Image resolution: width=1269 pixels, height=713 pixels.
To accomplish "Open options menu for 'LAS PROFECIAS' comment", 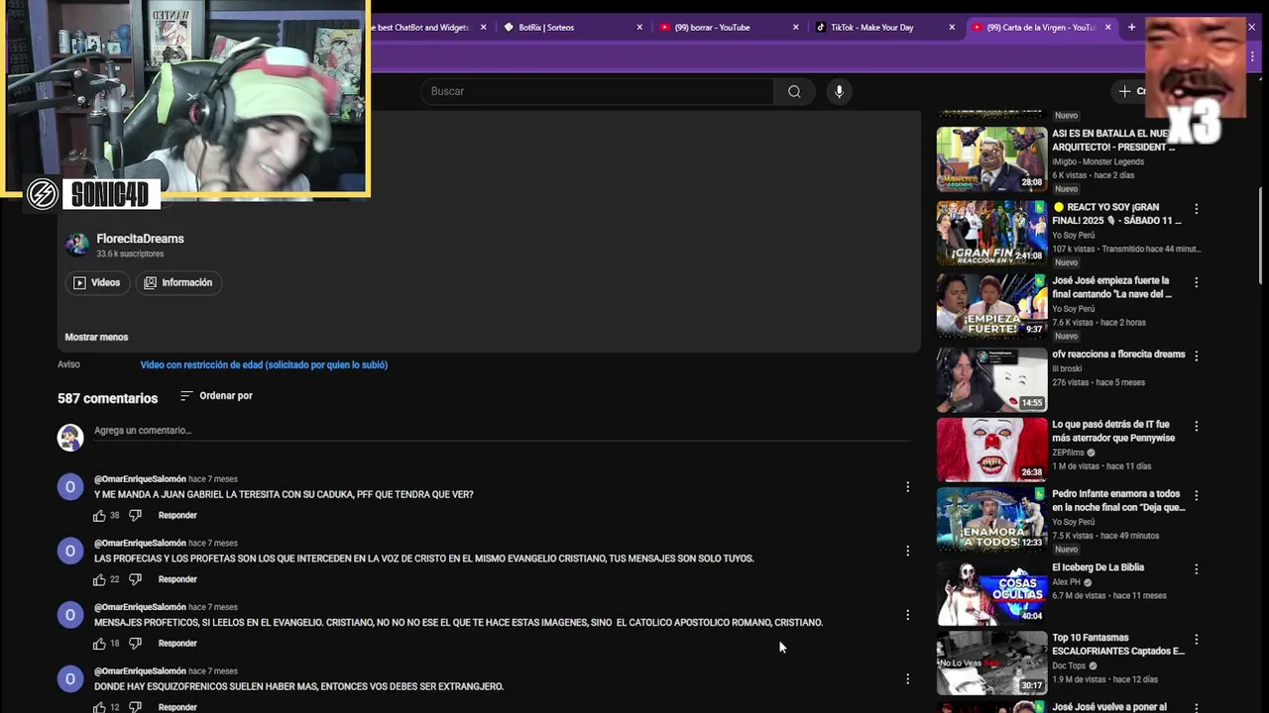I will click(x=907, y=551).
